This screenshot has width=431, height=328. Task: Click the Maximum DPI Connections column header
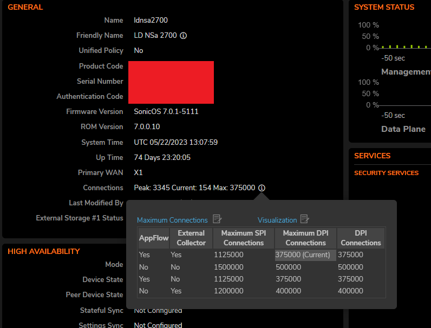pyautogui.click(x=305, y=238)
